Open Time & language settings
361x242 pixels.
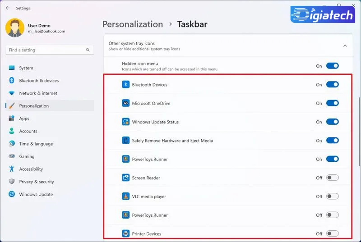point(50,144)
